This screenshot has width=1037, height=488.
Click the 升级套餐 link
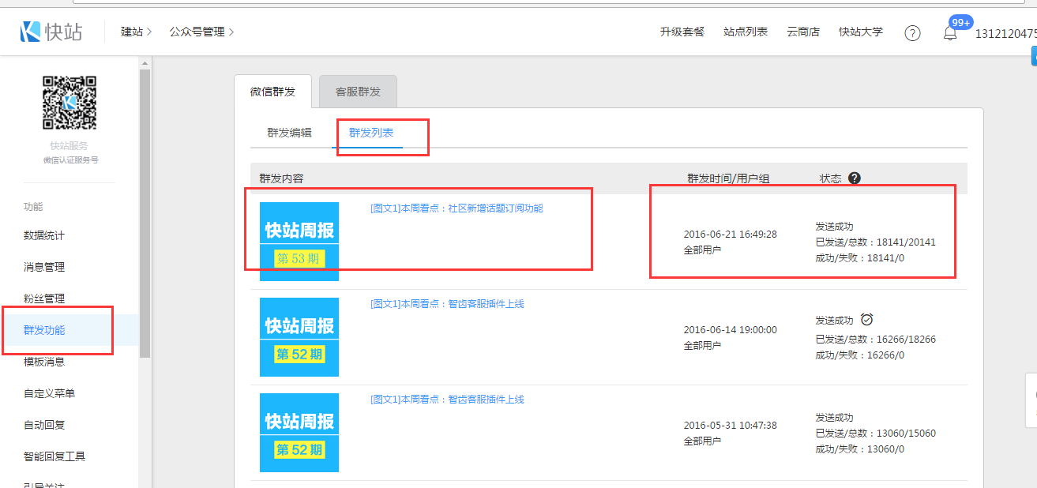click(682, 32)
